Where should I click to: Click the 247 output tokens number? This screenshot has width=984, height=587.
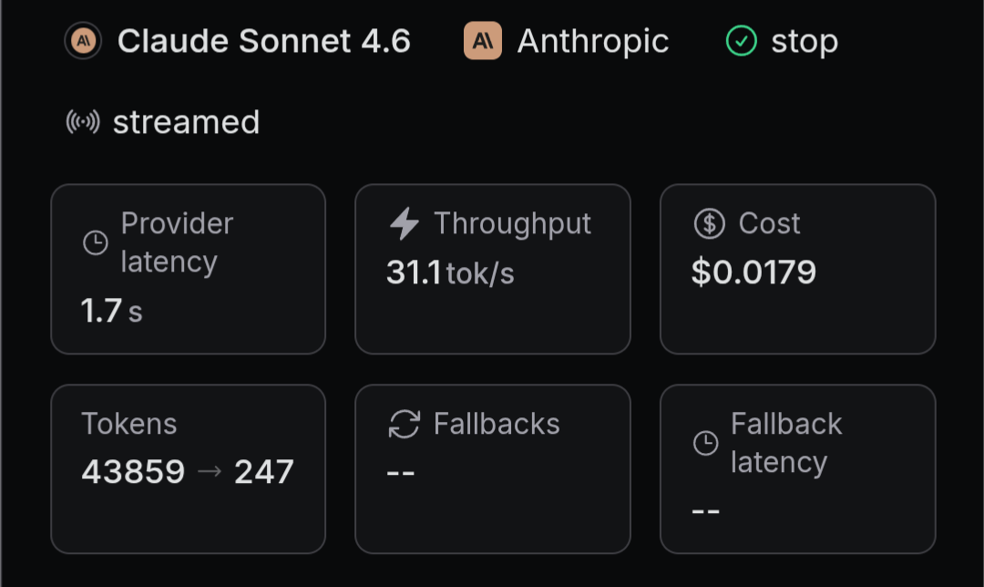264,472
